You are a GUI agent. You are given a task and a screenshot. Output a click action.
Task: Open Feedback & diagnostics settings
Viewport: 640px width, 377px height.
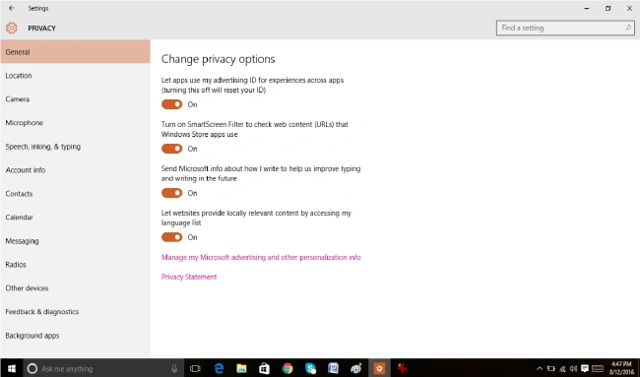pos(75,312)
